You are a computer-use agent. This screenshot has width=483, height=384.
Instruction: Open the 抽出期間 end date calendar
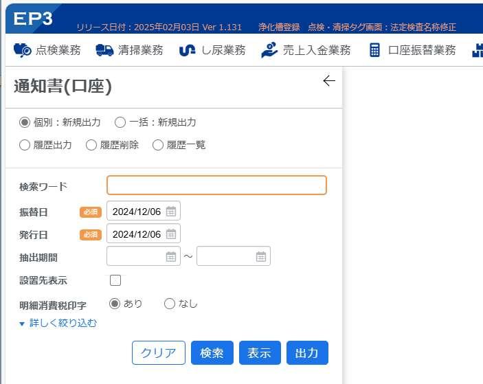(261, 256)
